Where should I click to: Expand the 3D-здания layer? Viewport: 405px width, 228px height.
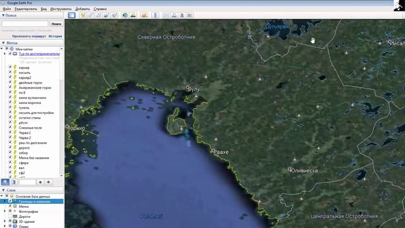(4, 222)
